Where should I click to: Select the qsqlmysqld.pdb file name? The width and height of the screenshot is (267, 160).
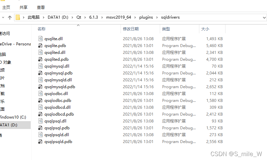(x=60, y=87)
